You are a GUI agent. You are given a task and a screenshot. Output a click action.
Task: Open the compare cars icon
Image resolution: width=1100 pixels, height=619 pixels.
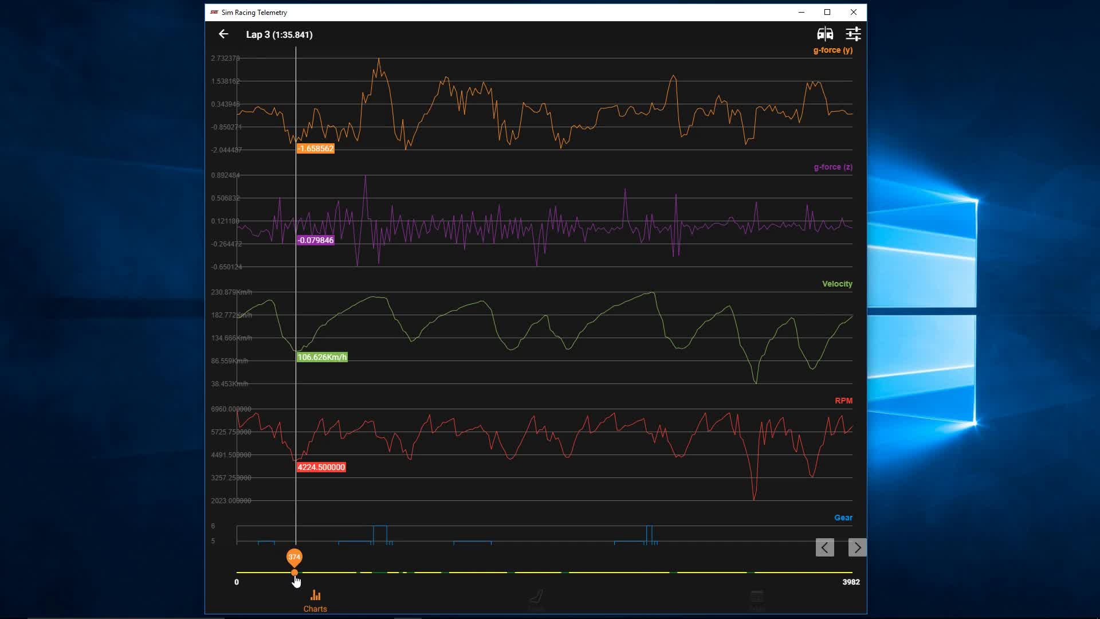[x=824, y=34]
